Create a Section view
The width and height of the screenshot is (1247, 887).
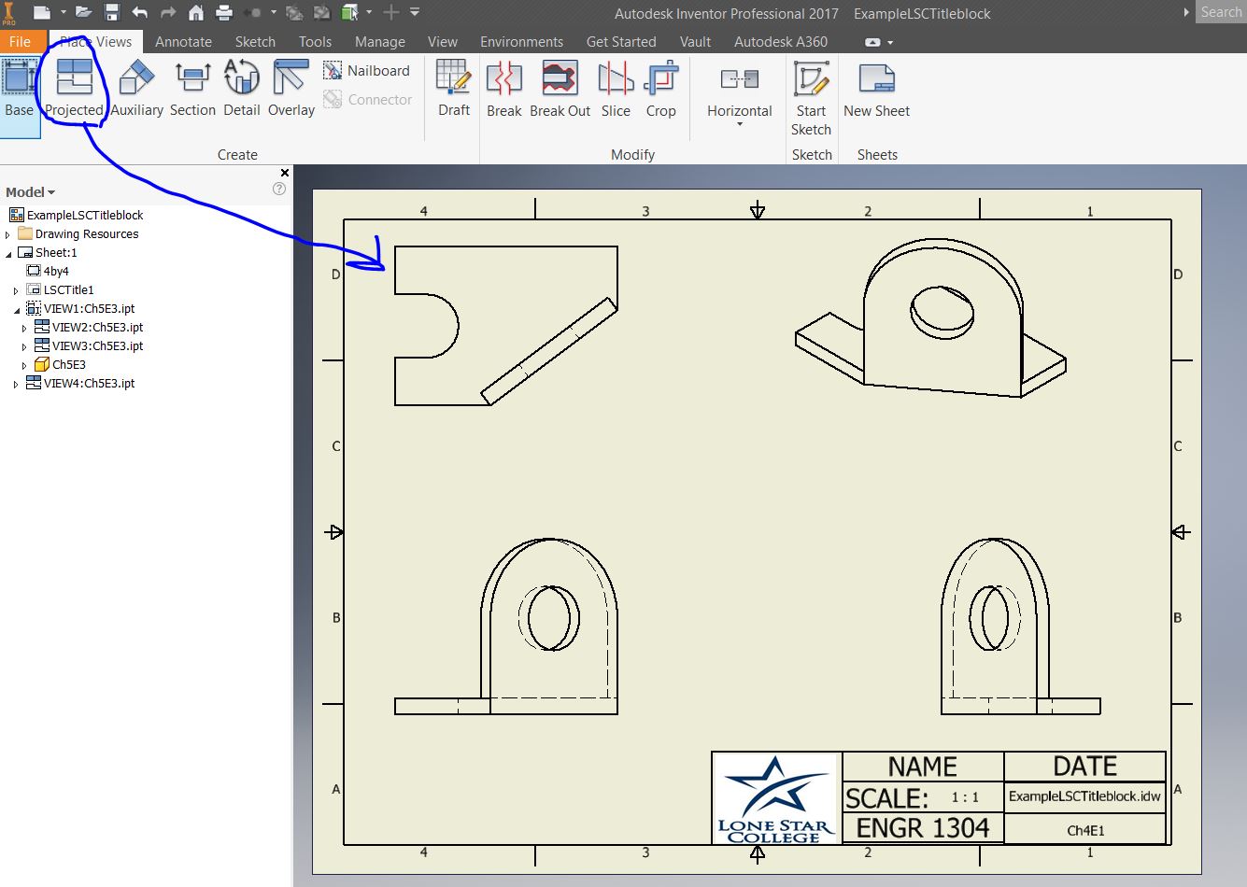pos(192,90)
